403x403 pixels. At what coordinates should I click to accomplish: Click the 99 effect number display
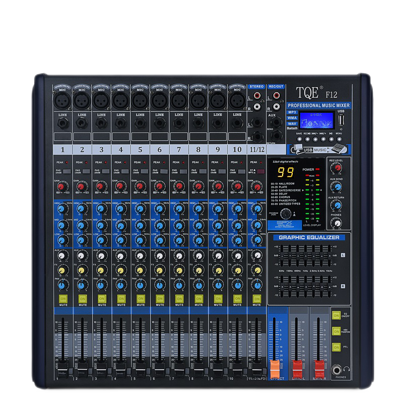(x=285, y=172)
